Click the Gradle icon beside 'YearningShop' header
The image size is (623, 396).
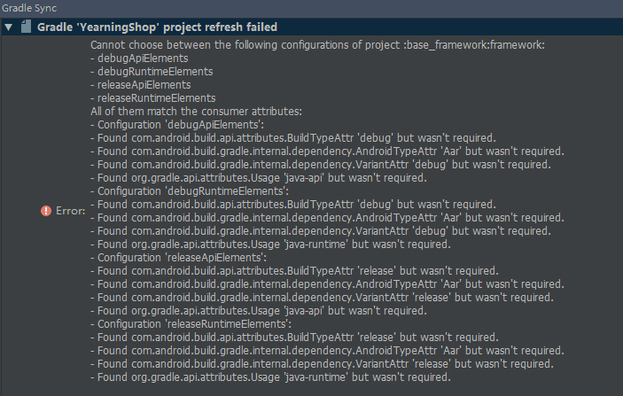click(x=26, y=27)
